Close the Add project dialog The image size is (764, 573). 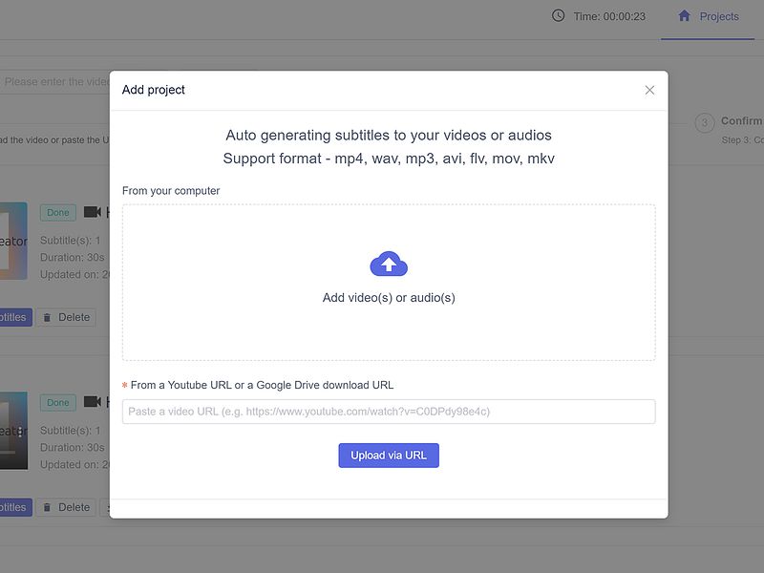pyautogui.click(x=649, y=90)
